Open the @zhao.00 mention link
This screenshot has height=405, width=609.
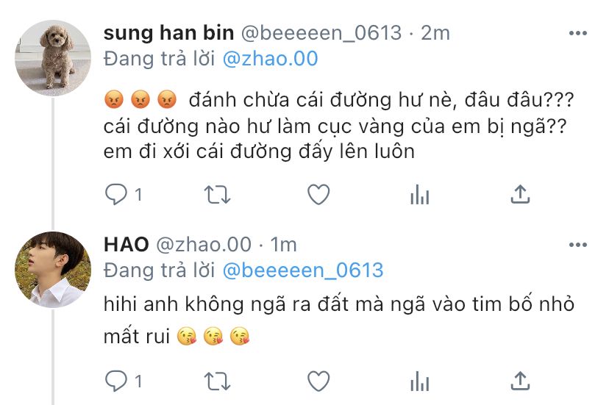[271, 59]
